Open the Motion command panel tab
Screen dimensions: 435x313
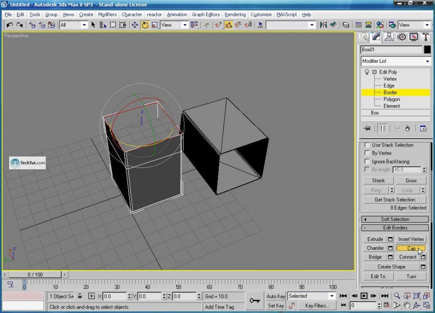[x=401, y=38]
